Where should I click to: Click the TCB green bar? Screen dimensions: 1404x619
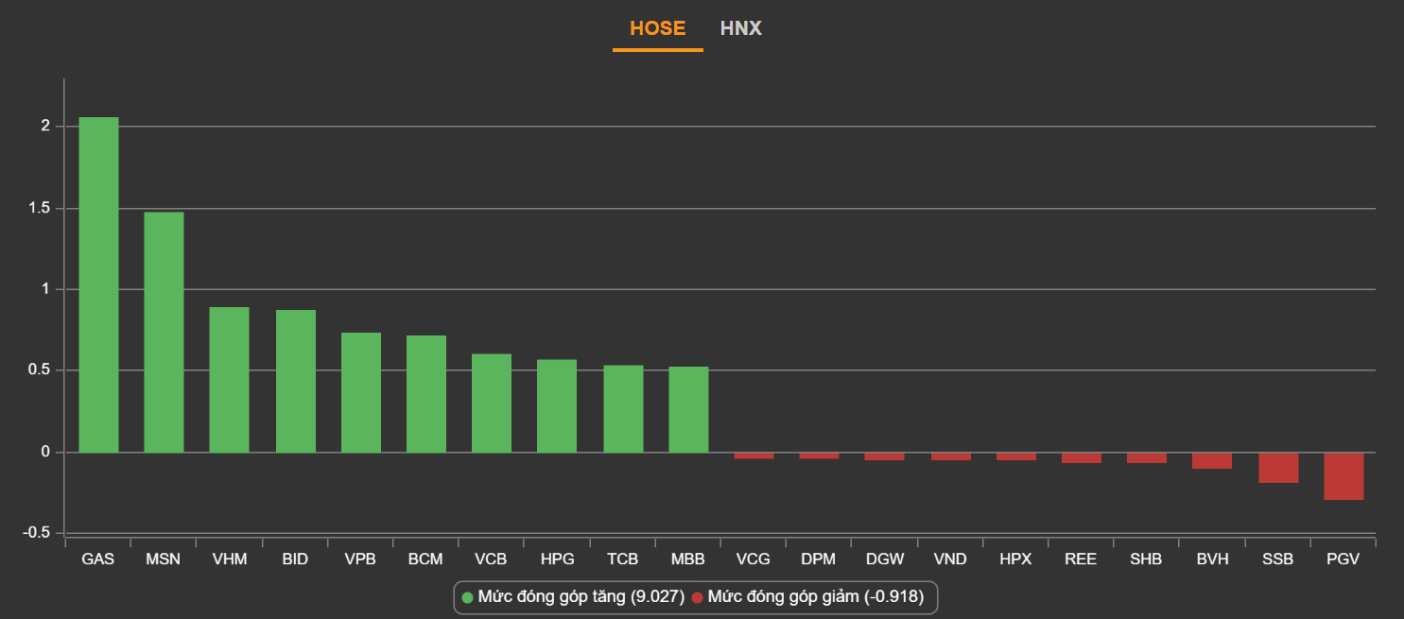622,408
